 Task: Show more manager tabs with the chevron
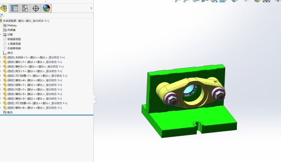click(91, 8)
